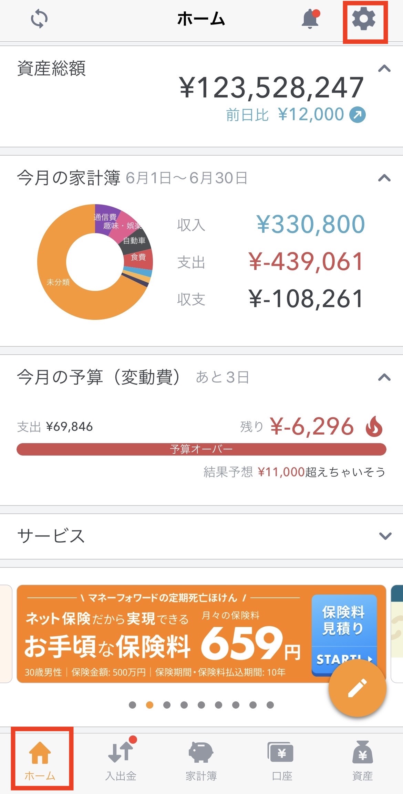Switch to the 家計簿 piggy bank tab
The image size is (403, 794).
[201, 760]
